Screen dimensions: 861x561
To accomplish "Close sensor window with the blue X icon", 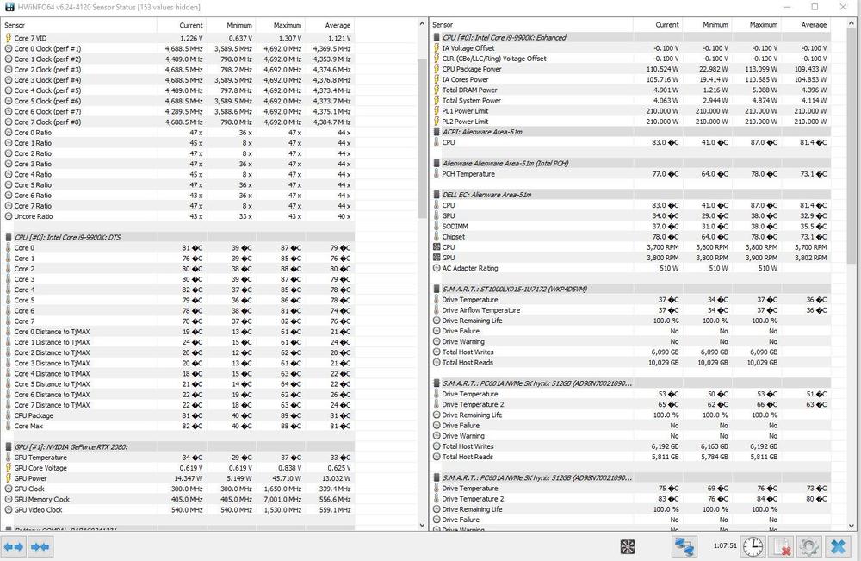I will click(837, 546).
